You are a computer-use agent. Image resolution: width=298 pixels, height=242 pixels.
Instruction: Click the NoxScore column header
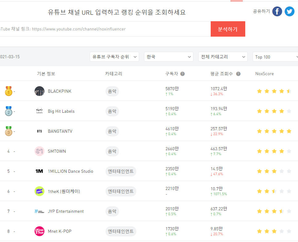(265, 74)
